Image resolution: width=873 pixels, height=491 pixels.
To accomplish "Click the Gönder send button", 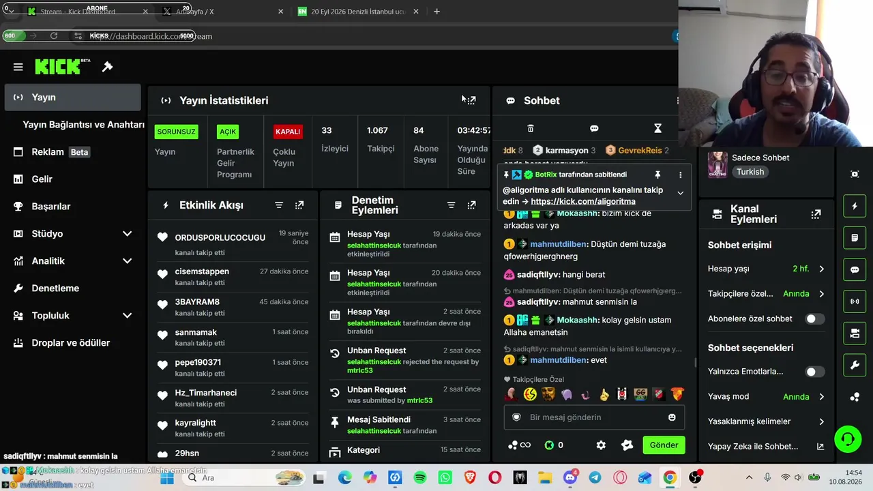I will click(664, 445).
